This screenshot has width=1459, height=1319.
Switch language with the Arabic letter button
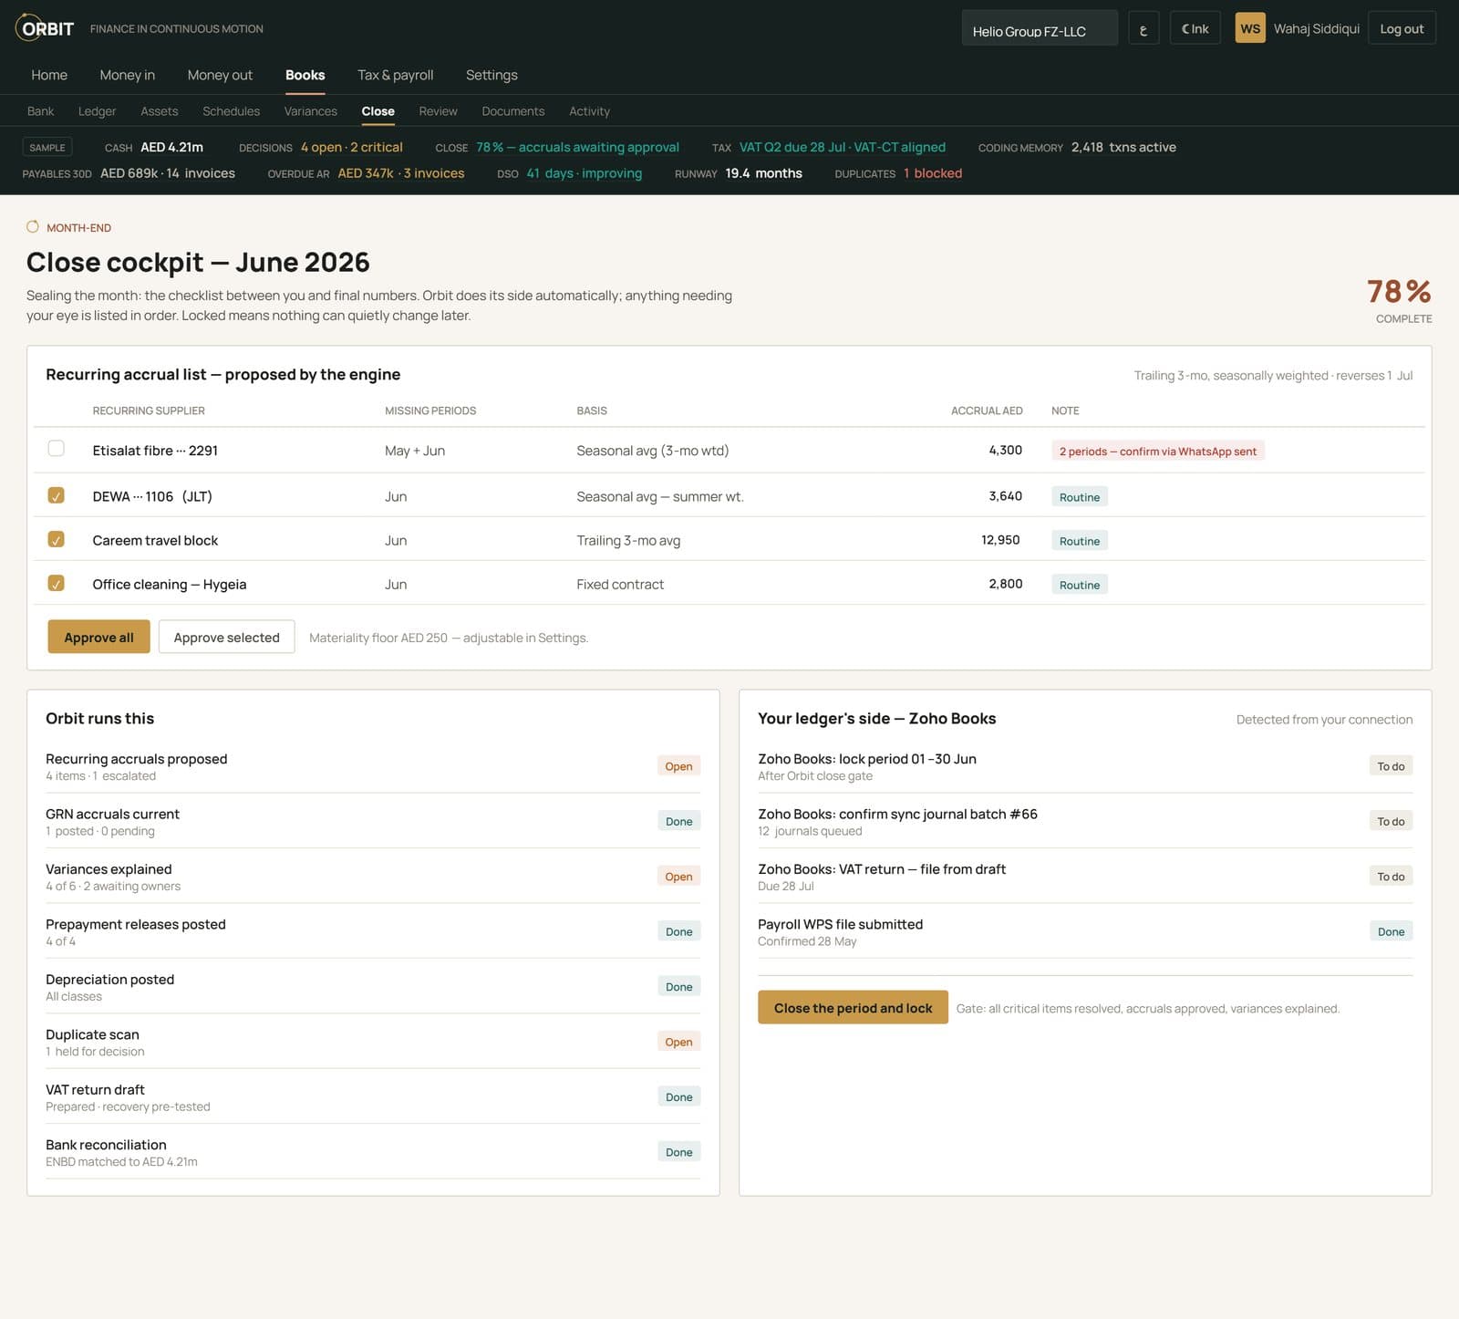(x=1143, y=28)
